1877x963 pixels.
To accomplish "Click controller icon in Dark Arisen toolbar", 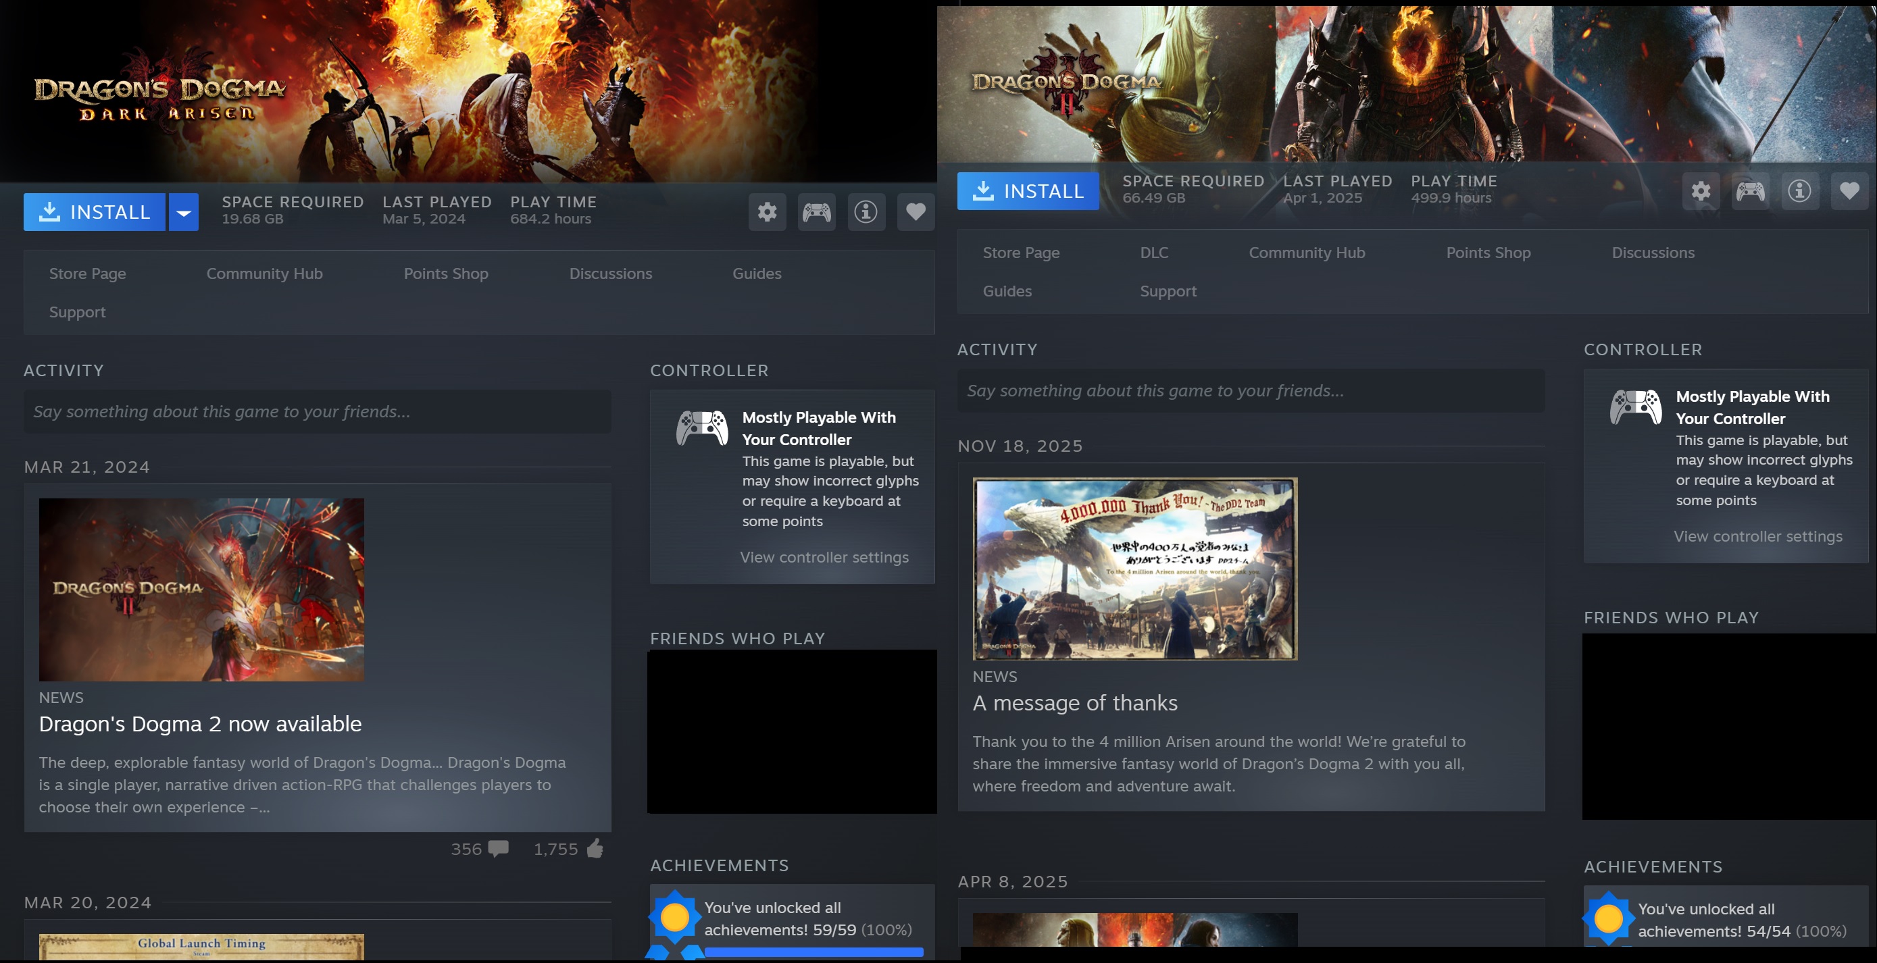I will (816, 212).
